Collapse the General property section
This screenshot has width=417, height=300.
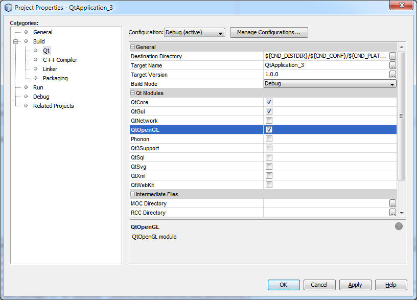(132, 47)
